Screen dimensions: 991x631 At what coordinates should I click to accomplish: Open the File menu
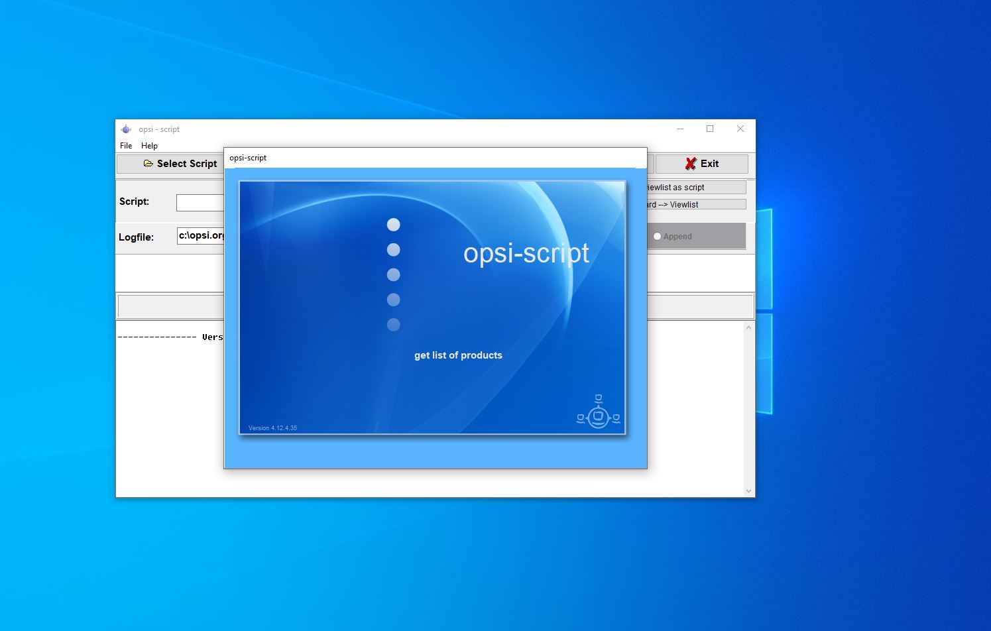[126, 146]
